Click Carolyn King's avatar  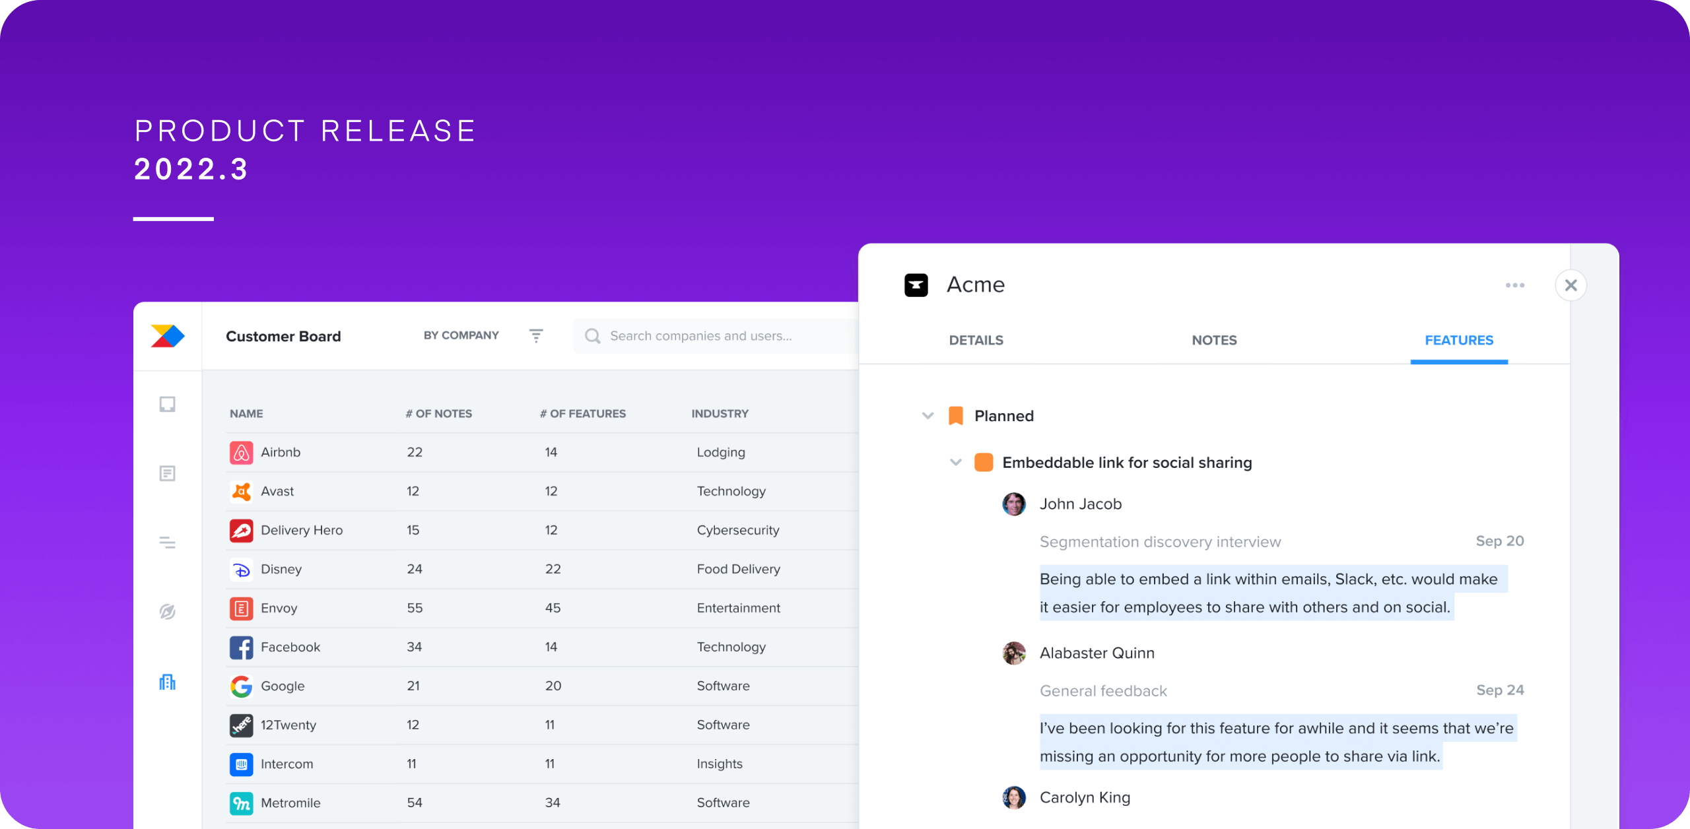(1014, 798)
